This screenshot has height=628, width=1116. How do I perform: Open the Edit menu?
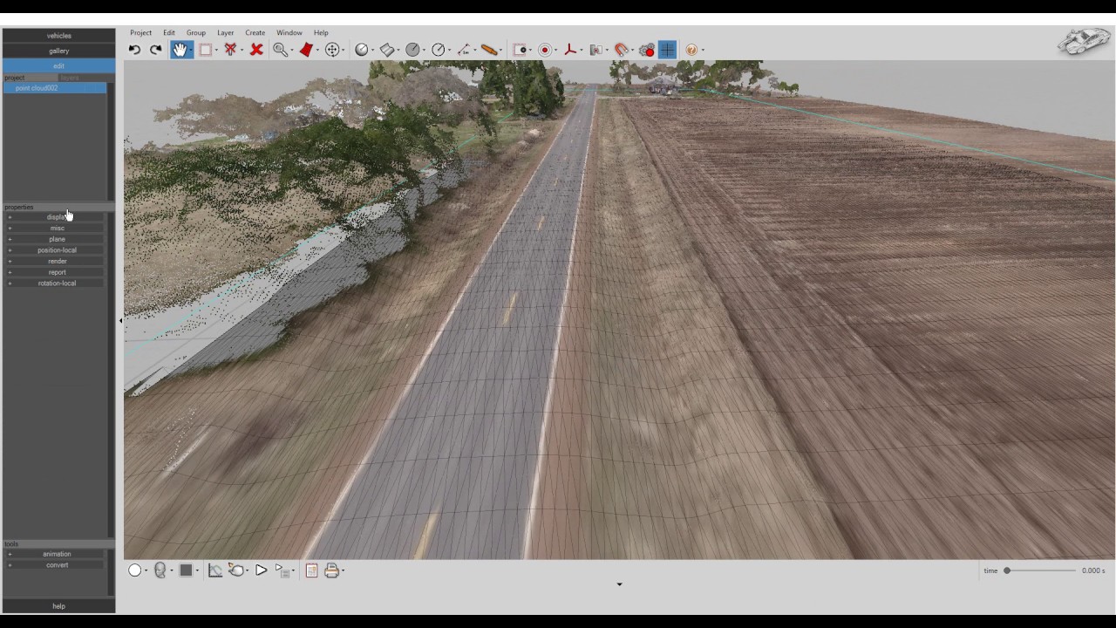pyautogui.click(x=169, y=32)
